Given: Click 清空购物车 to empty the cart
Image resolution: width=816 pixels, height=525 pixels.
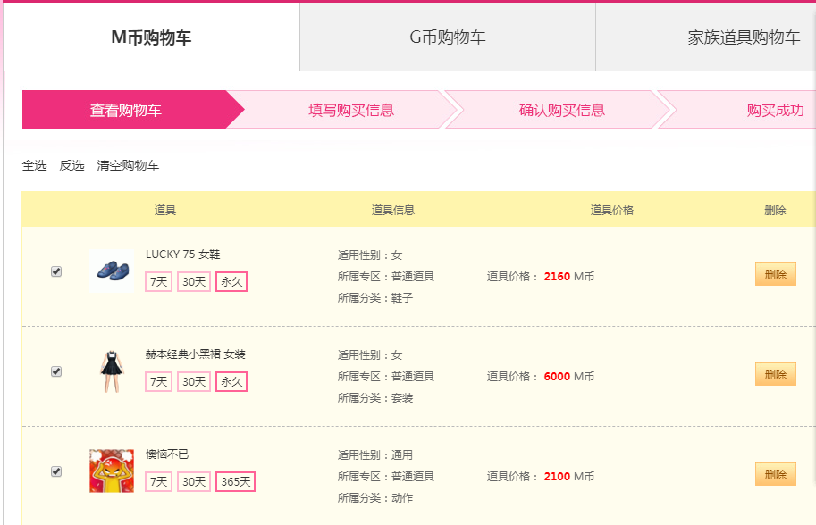Looking at the screenshot, I should 128,165.
